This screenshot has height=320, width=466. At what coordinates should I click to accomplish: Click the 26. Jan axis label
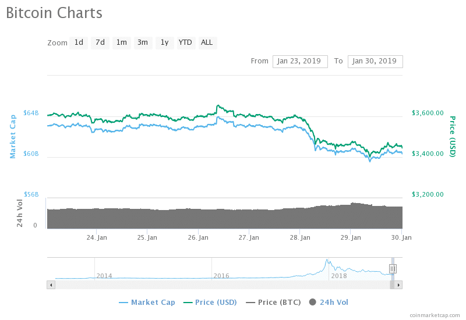[x=198, y=237]
